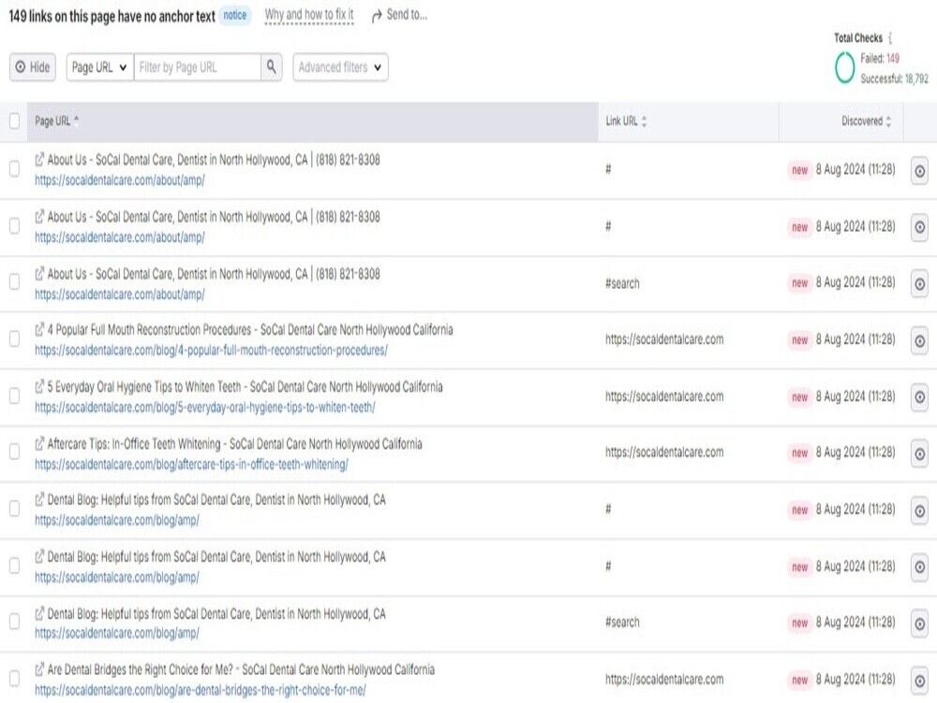Click the notice badge next to heading

pos(235,16)
